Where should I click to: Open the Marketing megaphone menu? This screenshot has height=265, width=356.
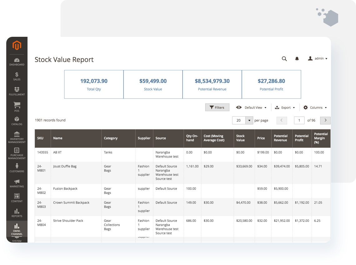pyautogui.click(x=17, y=183)
